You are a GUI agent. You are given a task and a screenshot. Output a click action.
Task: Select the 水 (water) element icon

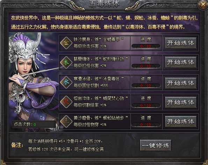point(66,82)
